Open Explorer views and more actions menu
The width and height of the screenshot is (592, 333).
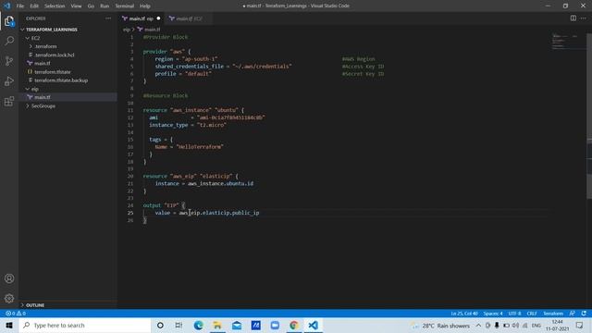click(108, 18)
